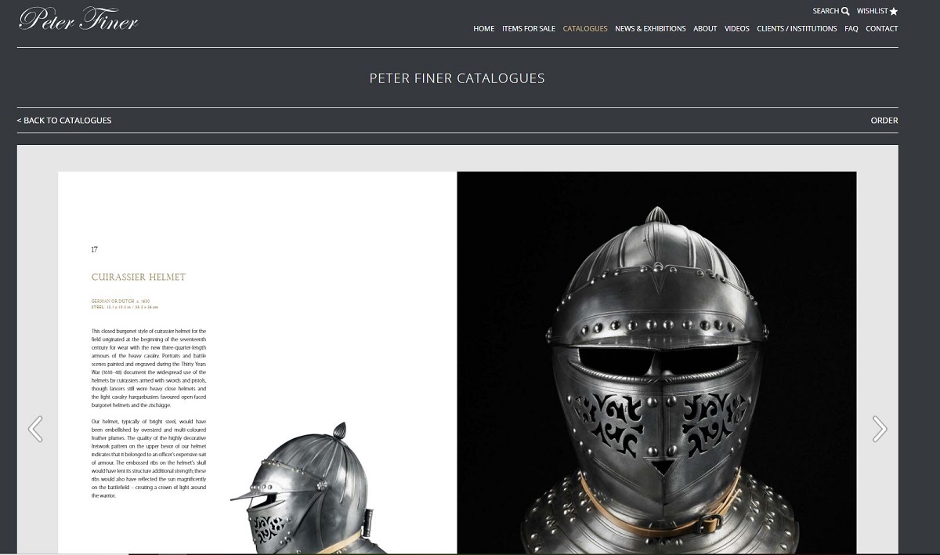The height and width of the screenshot is (555, 940).
Task: Open the Videos section
Action: pos(736,29)
